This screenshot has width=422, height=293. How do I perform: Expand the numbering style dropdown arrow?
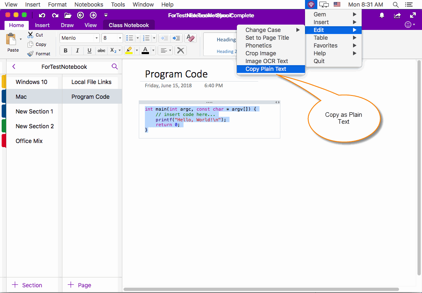pyautogui.click(x=154, y=38)
